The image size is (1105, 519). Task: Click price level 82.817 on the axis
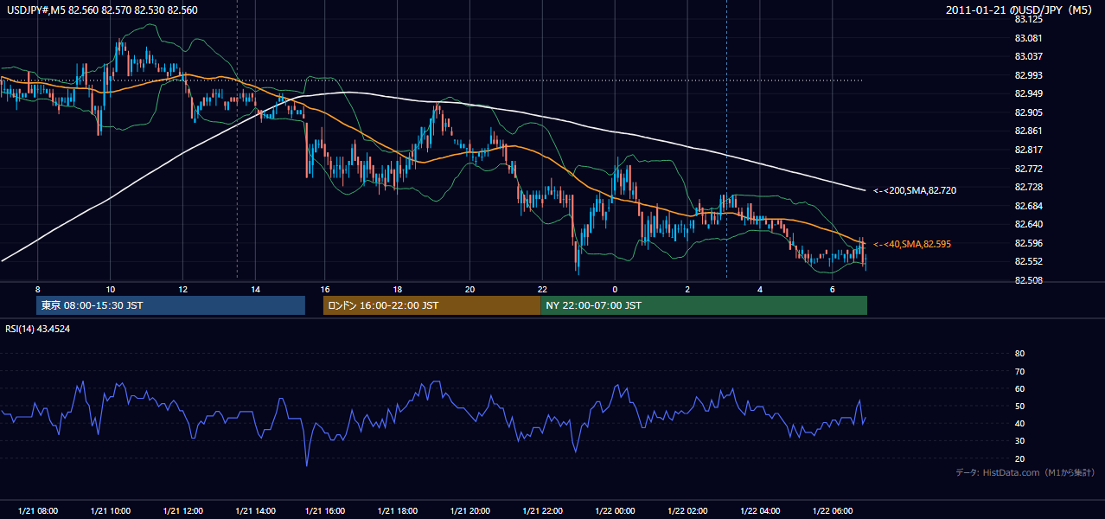(1028, 150)
